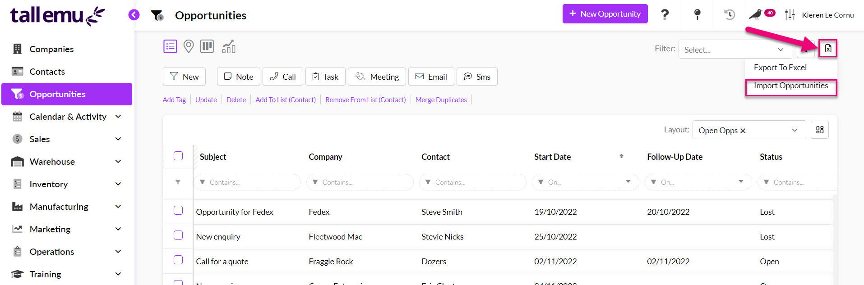
Task: Click the Contacts card icon
Action: point(18,71)
